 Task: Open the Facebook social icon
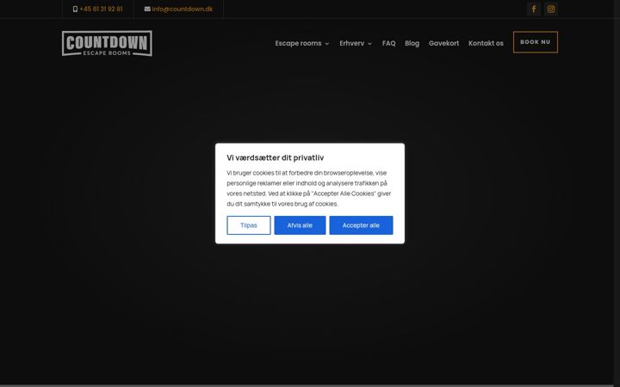pos(533,9)
